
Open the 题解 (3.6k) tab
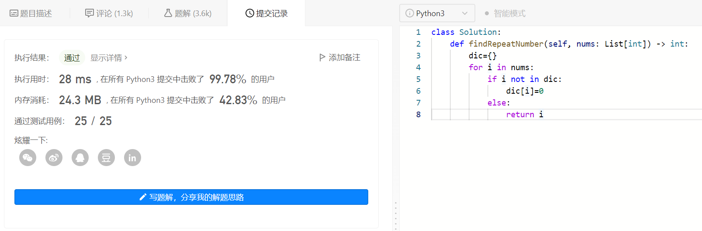click(188, 14)
